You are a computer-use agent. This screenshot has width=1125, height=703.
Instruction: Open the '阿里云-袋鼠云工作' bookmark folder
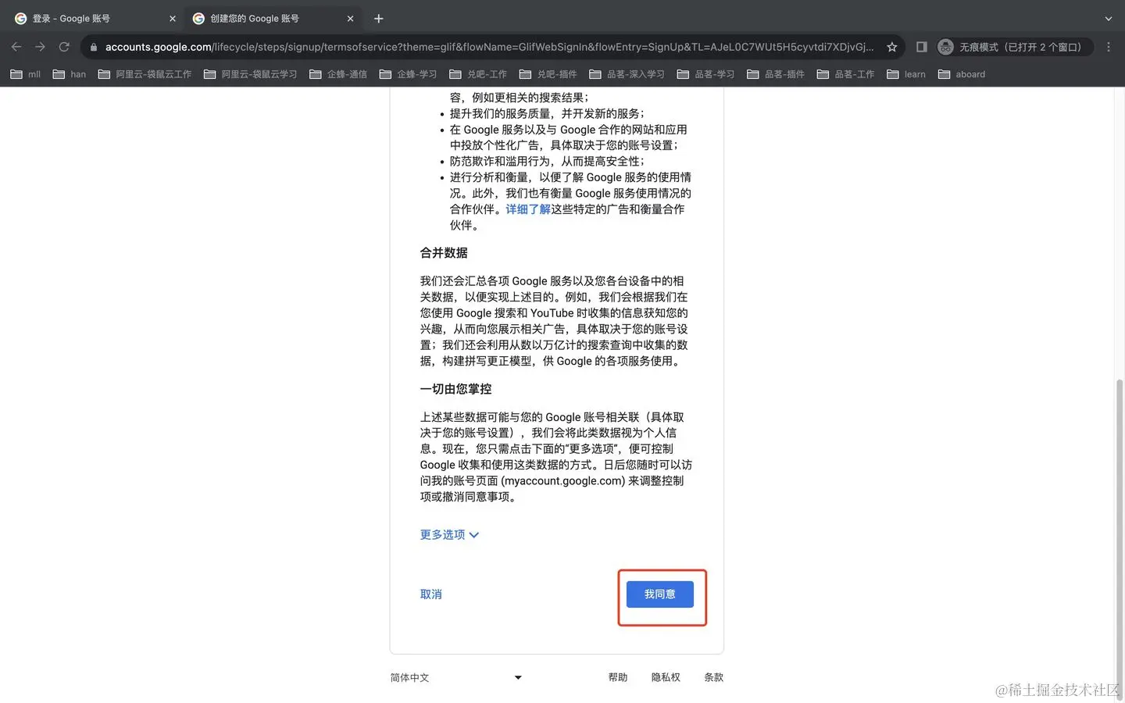(145, 74)
